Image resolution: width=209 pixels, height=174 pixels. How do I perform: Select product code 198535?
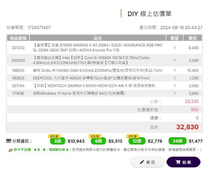pyautogui.click(x=18, y=70)
